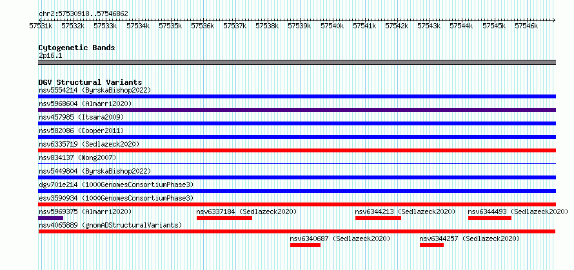Image resolution: width=574 pixels, height=270 pixels.
Task: Click the red bar under esv3590934
Action: pyautogui.click(x=297, y=204)
